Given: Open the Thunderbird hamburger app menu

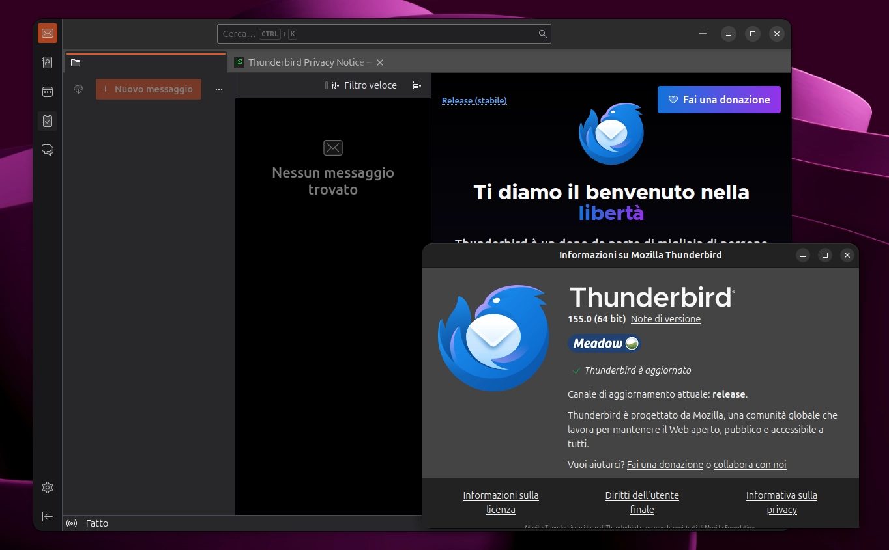Looking at the screenshot, I should coord(703,34).
